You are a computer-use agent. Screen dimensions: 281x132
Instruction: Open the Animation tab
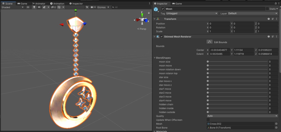57,4
